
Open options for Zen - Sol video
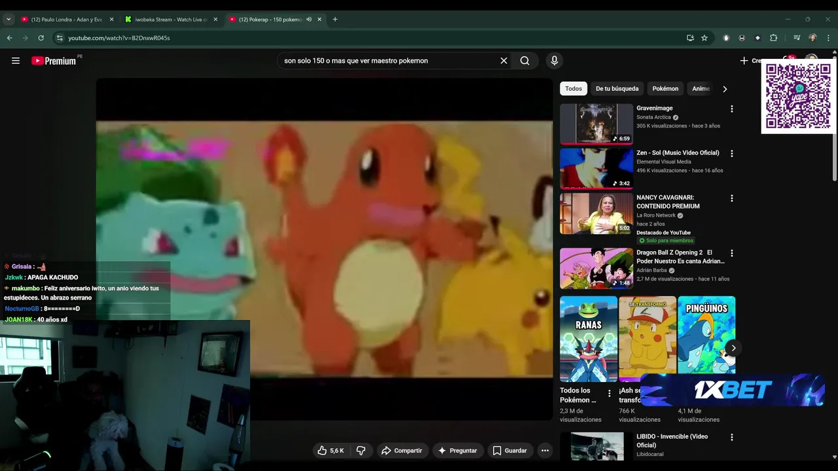[x=732, y=154]
